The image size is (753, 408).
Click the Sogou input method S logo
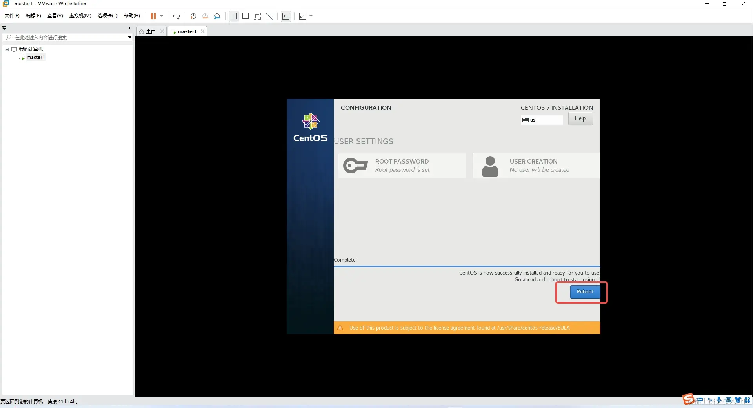pyautogui.click(x=688, y=399)
